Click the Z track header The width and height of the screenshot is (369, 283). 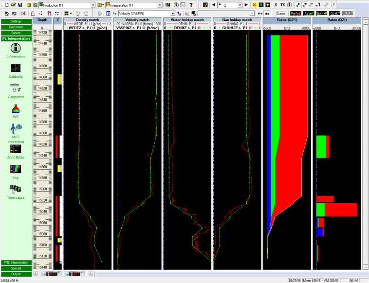[57, 20]
